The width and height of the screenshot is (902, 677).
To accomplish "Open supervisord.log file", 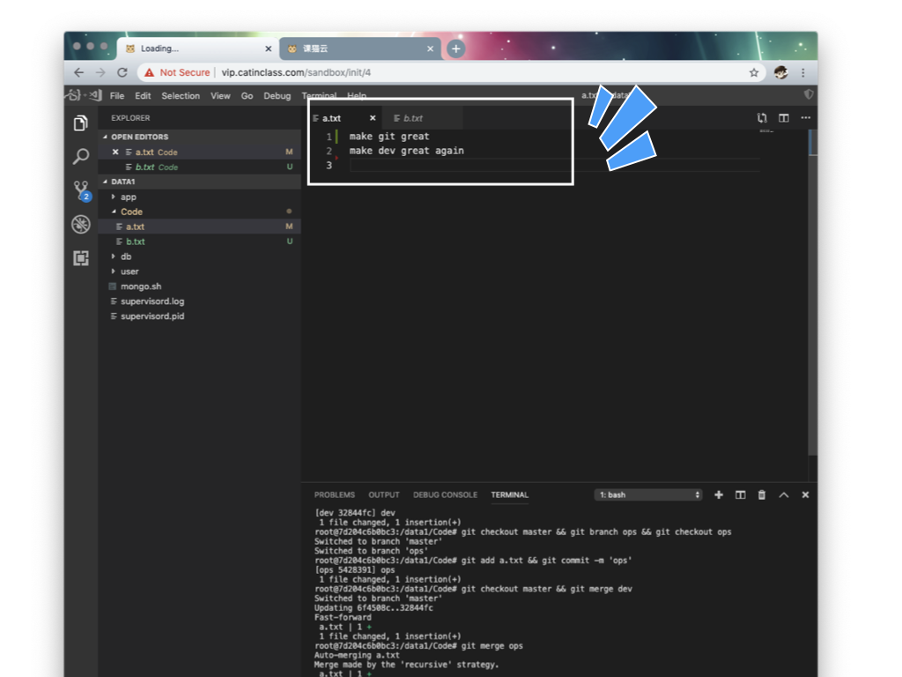I will pyautogui.click(x=199, y=301).
